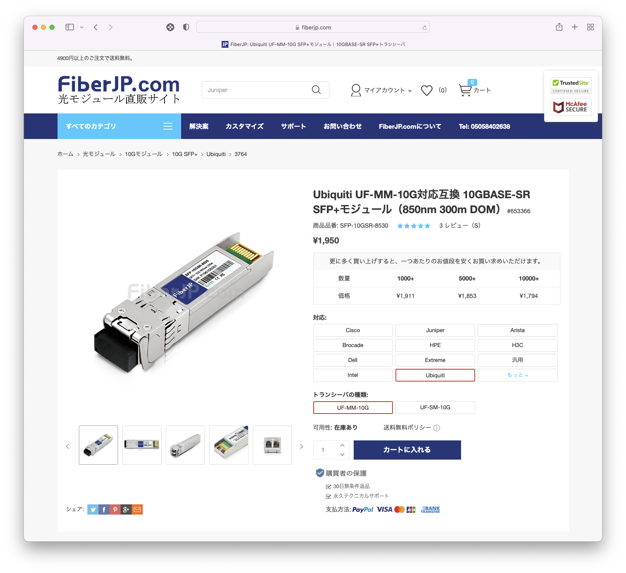
Task: Share product via email icon
Action: [137, 509]
